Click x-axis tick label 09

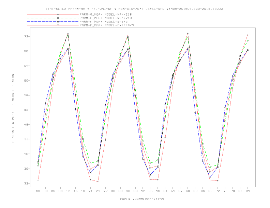click(x=60, y=191)
